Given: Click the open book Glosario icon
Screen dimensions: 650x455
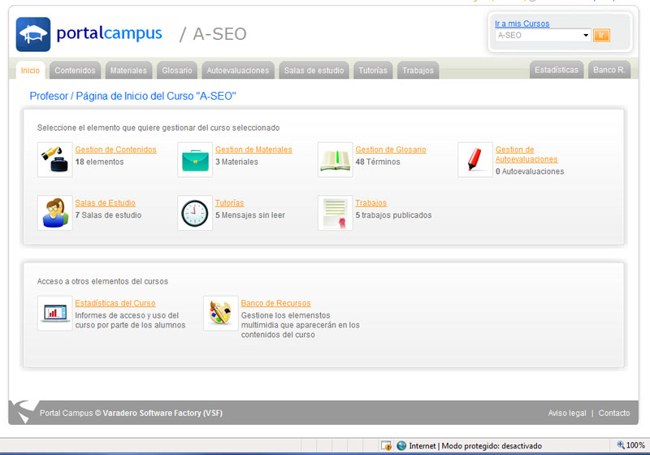Looking at the screenshot, I should tap(335, 159).
